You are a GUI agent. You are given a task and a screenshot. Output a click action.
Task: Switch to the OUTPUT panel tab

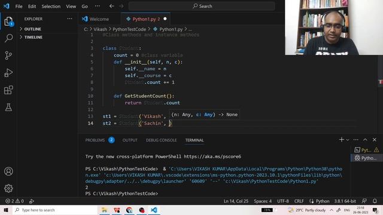coord(130,140)
